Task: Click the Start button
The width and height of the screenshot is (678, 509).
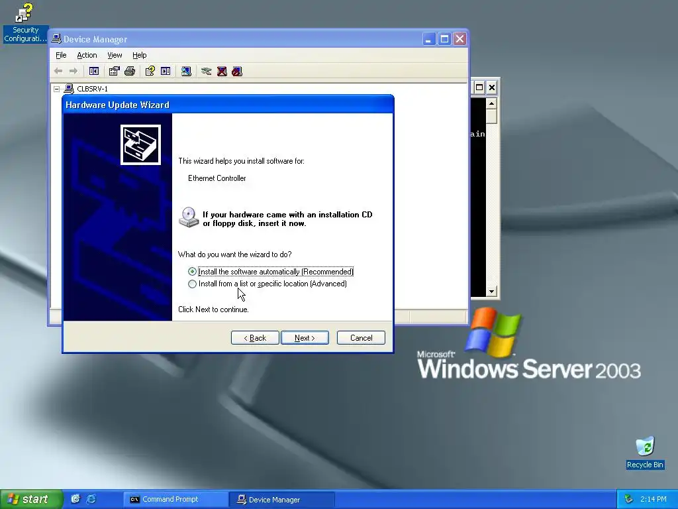Action: [x=31, y=499]
